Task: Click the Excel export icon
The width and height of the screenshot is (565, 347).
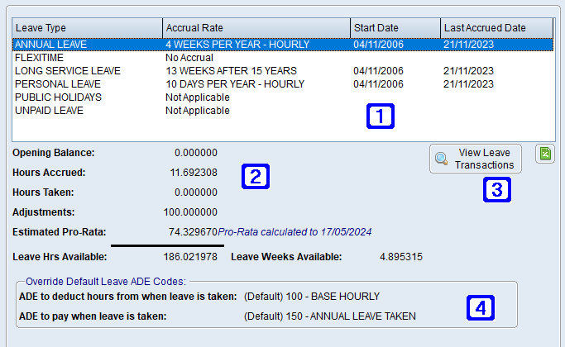Action: 545,154
